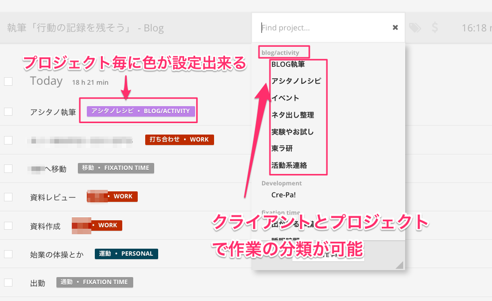The image size is (492, 301).
Task: Open the red 打ち合わせ WORK project tag
Action: click(179, 140)
